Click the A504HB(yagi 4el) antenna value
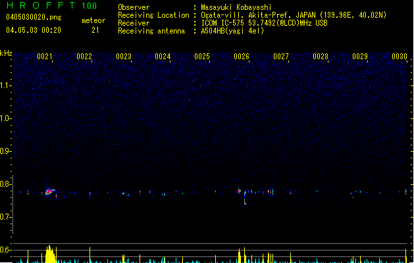 coord(232,31)
